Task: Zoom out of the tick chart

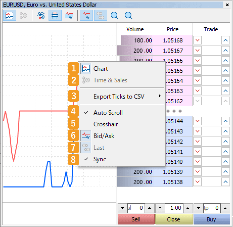Action: pos(128,15)
